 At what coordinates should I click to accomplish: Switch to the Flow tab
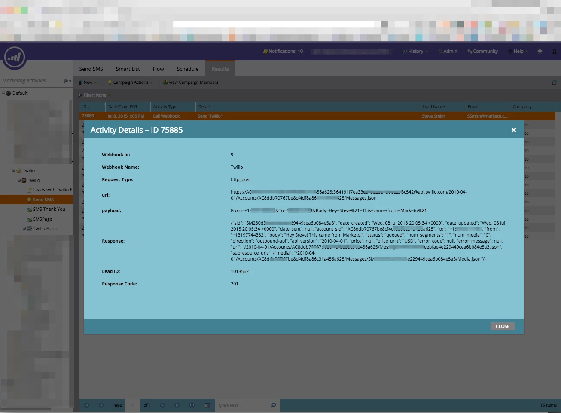158,69
